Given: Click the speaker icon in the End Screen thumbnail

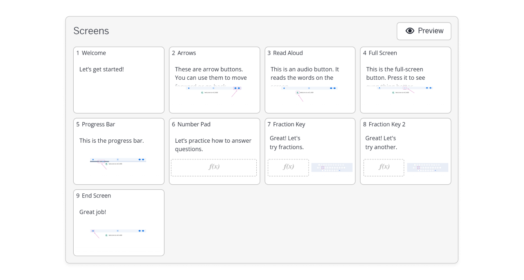Looking at the screenshot, I should pyautogui.click(x=106, y=235).
